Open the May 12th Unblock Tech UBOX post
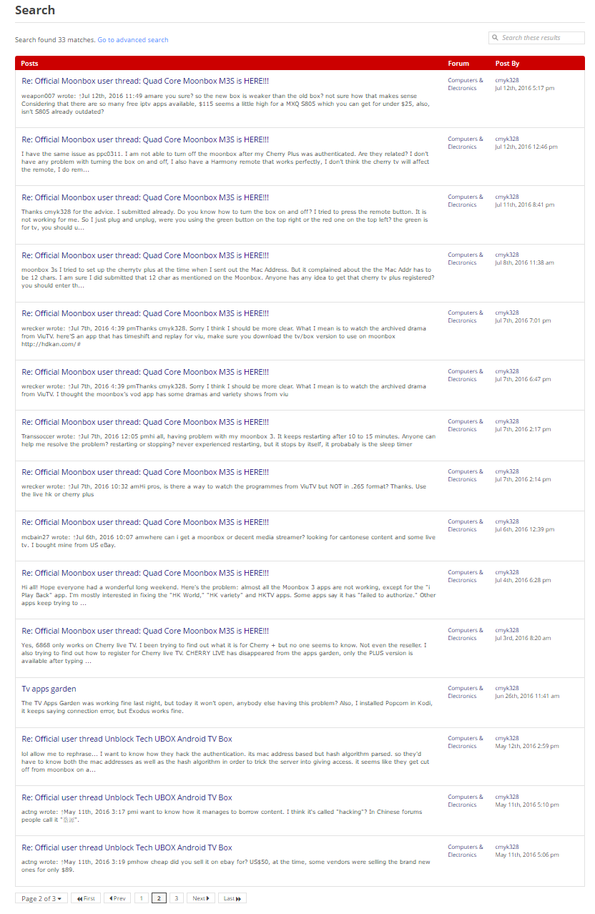Screen dimensions: 595x914 (x=127, y=739)
